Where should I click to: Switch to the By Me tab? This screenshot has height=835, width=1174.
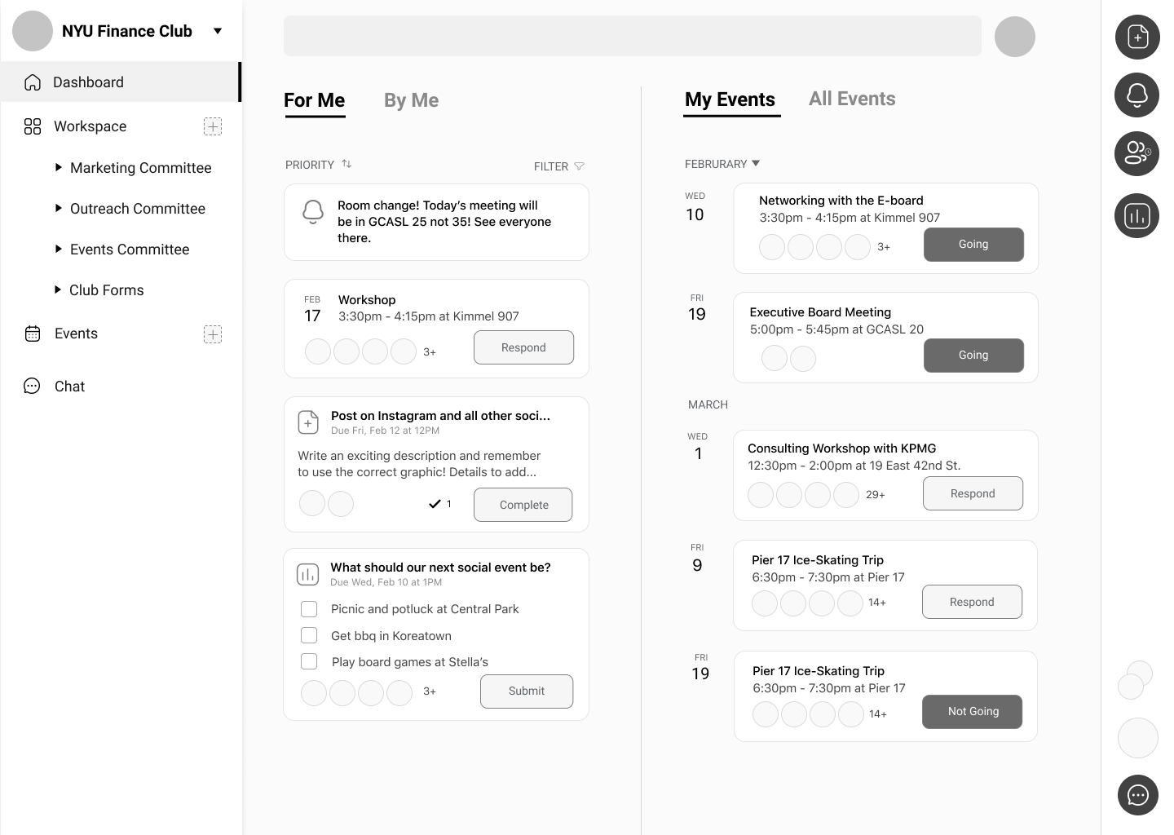coord(411,100)
